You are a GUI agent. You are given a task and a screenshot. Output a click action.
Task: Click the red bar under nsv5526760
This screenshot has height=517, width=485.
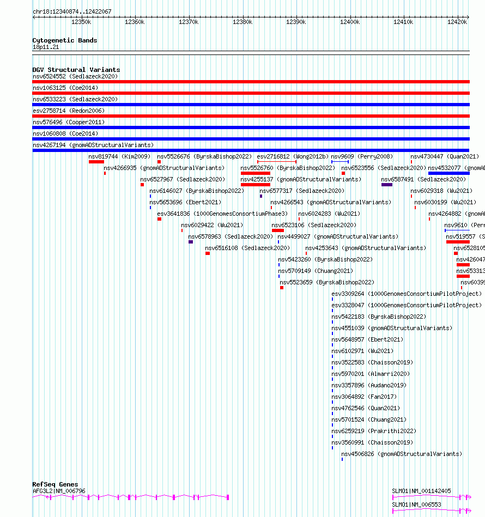coord(256,173)
